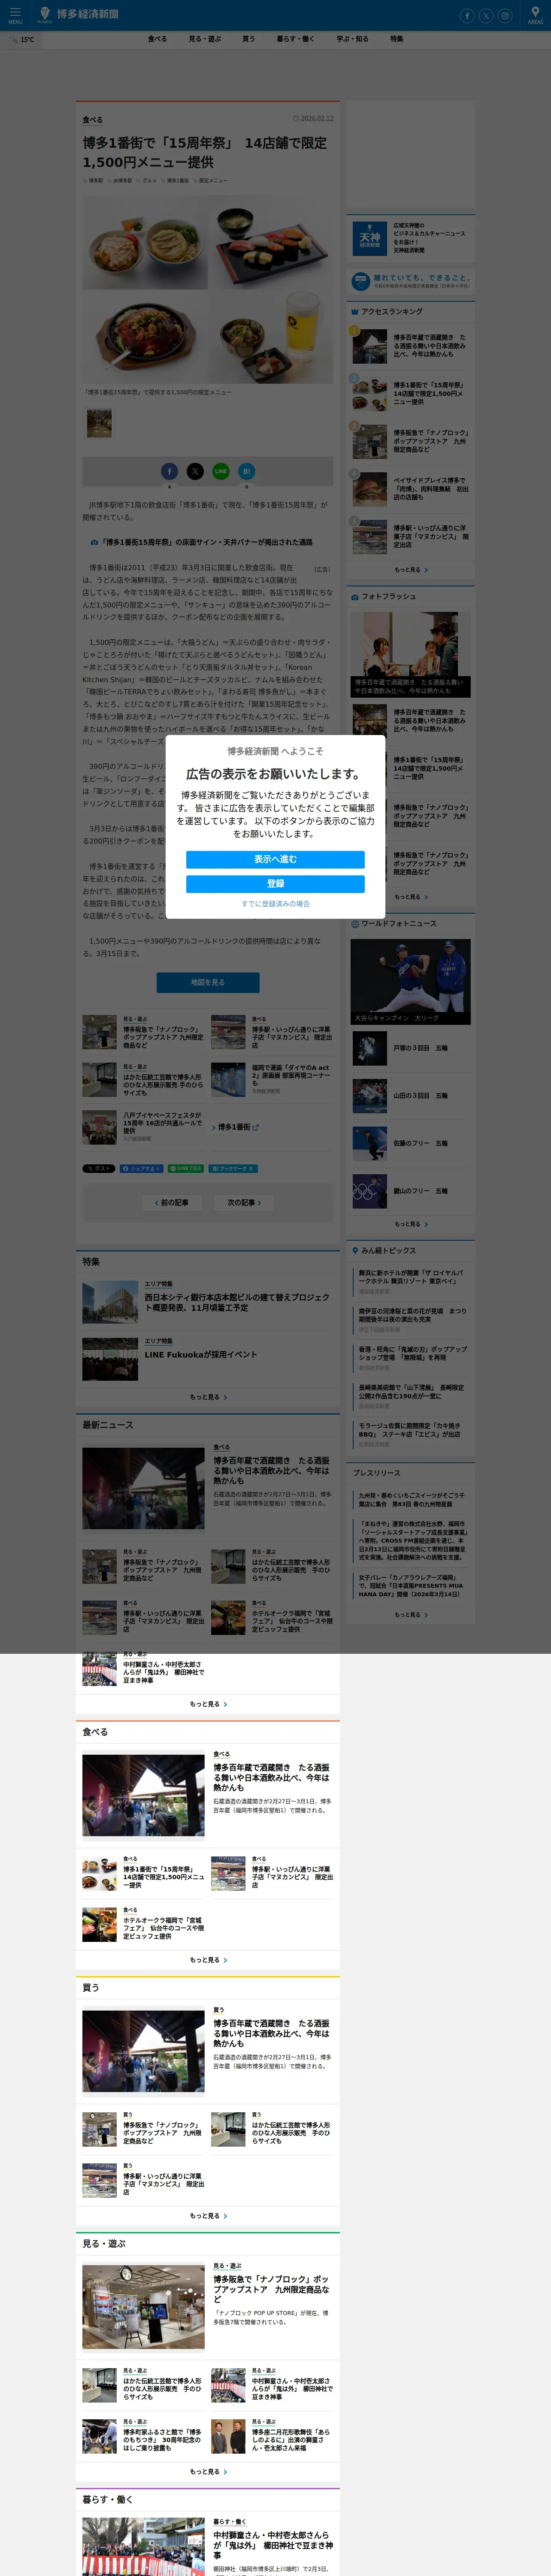Click the 表示へ進む button in dialog
551x2576 pixels.
tap(275, 859)
